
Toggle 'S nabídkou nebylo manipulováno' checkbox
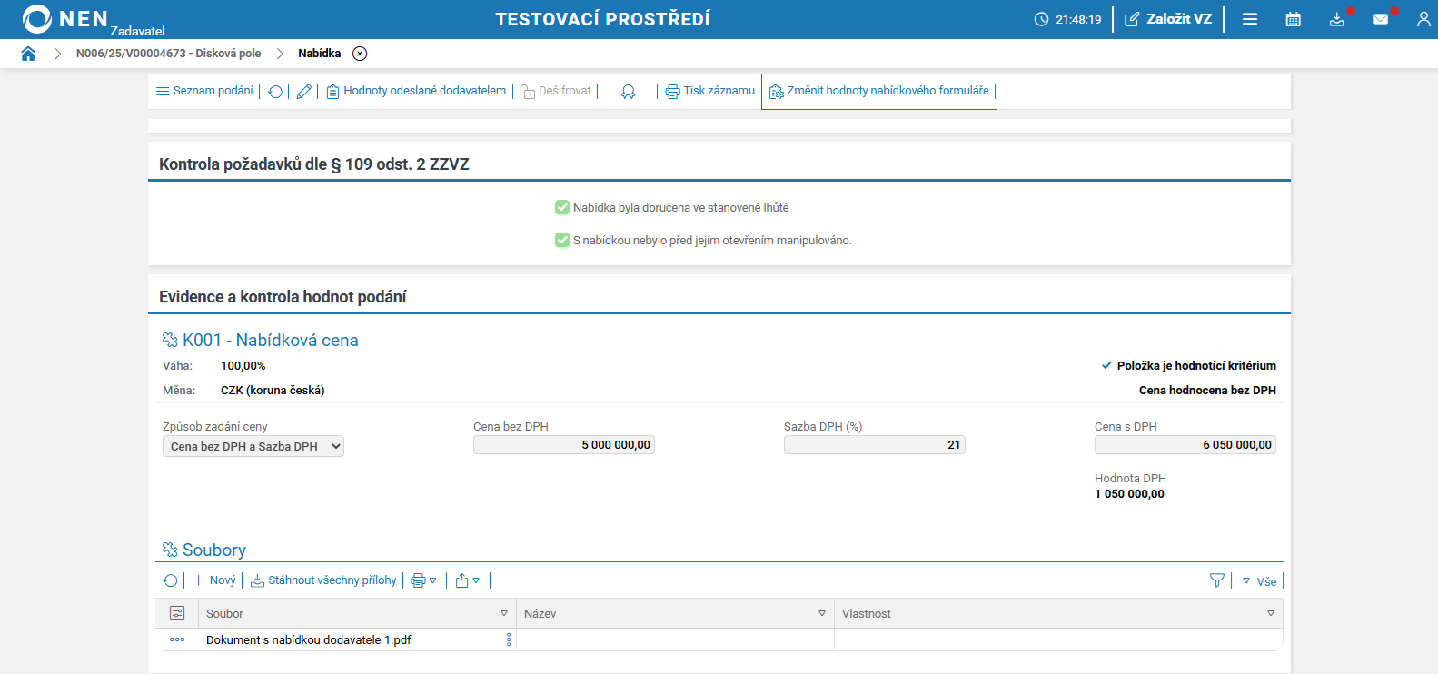[562, 241]
